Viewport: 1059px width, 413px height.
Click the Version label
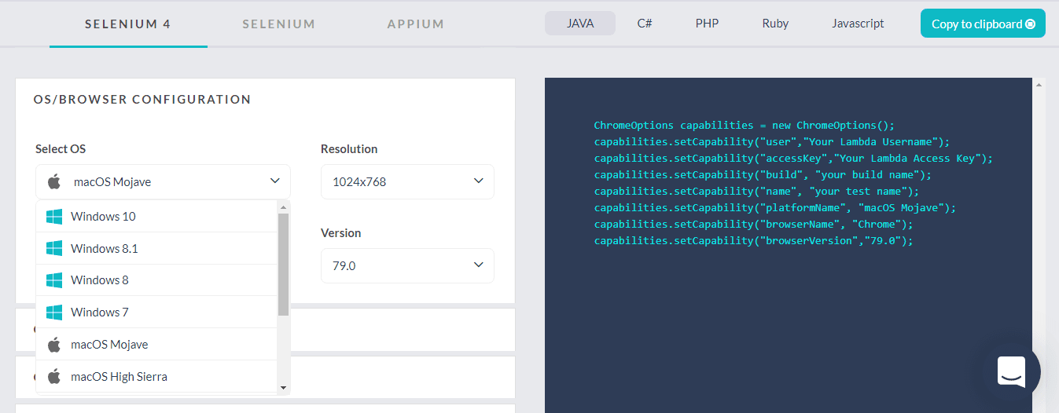[x=341, y=232]
